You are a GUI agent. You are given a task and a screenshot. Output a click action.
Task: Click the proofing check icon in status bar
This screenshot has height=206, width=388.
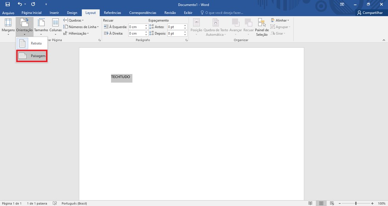(55, 203)
